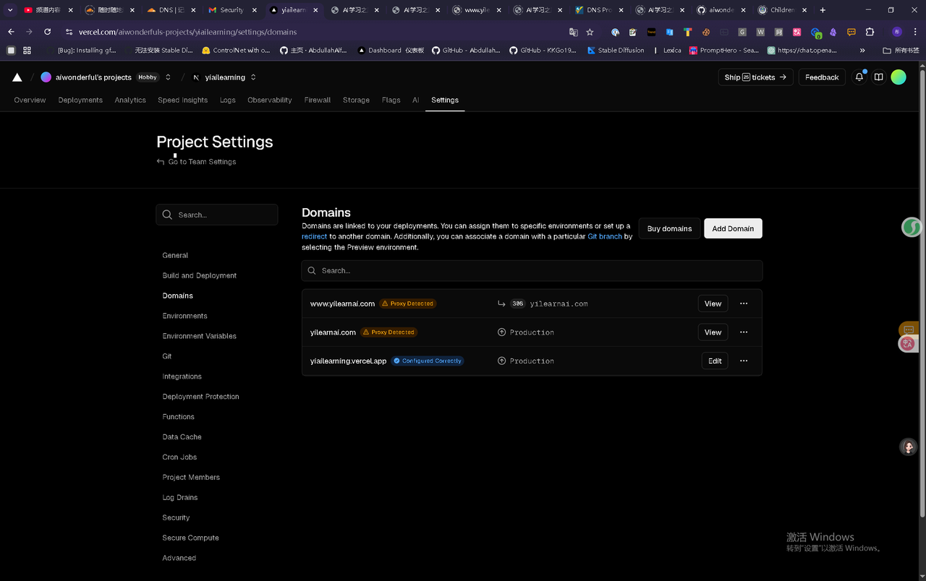Click the green circular floating widget

click(912, 228)
